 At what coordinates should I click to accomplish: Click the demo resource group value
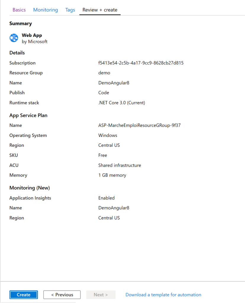coord(104,73)
